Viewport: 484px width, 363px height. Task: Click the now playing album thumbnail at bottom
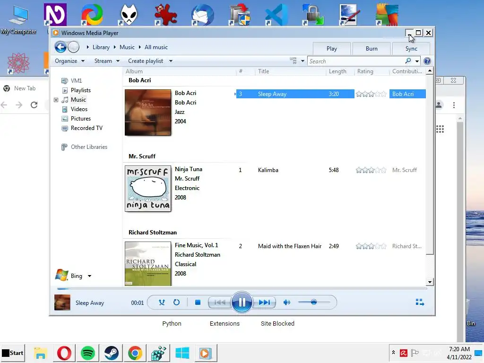[x=62, y=302]
